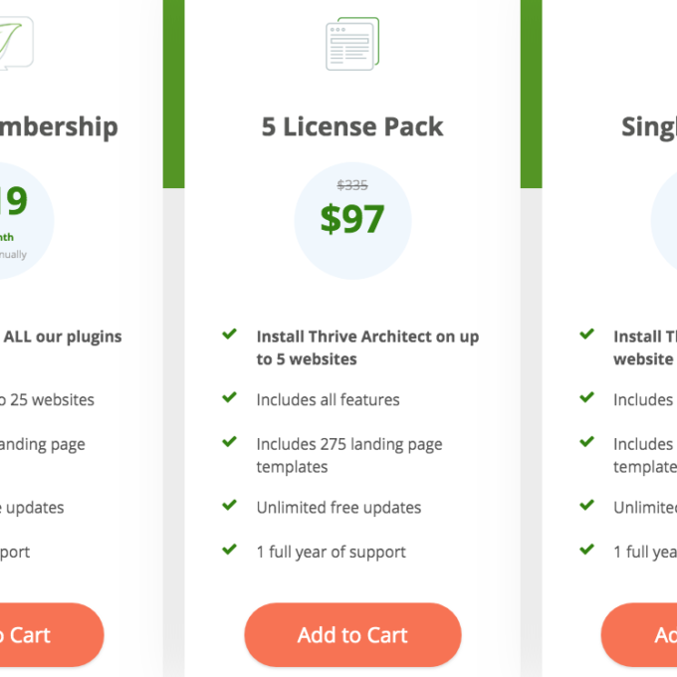Click the crossed-out $335 original price
The width and height of the screenshot is (677, 677).
coord(352,185)
